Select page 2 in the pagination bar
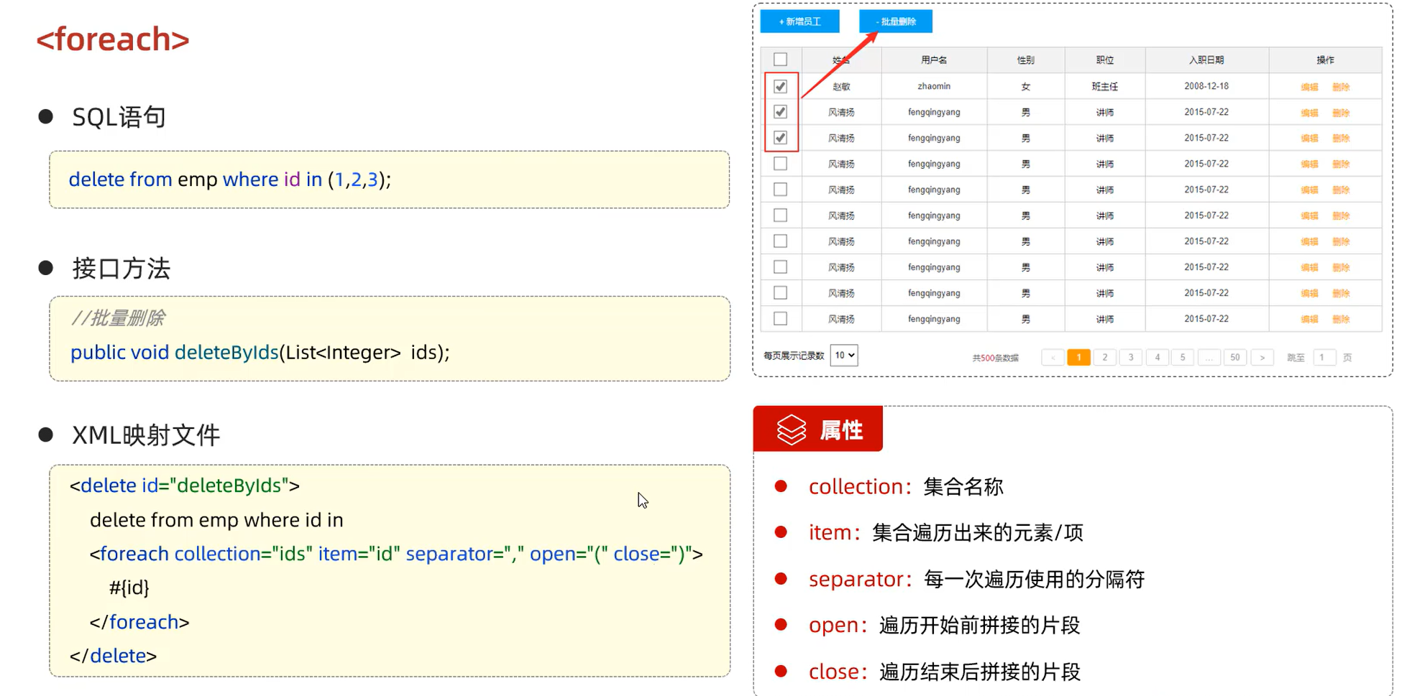The width and height of the screenshot is (1412, 696). point(1104,357)
